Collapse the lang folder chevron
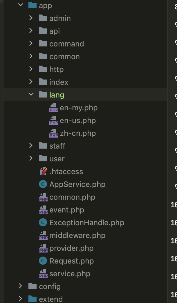177x303 pixels. click(x=31, y=94)
